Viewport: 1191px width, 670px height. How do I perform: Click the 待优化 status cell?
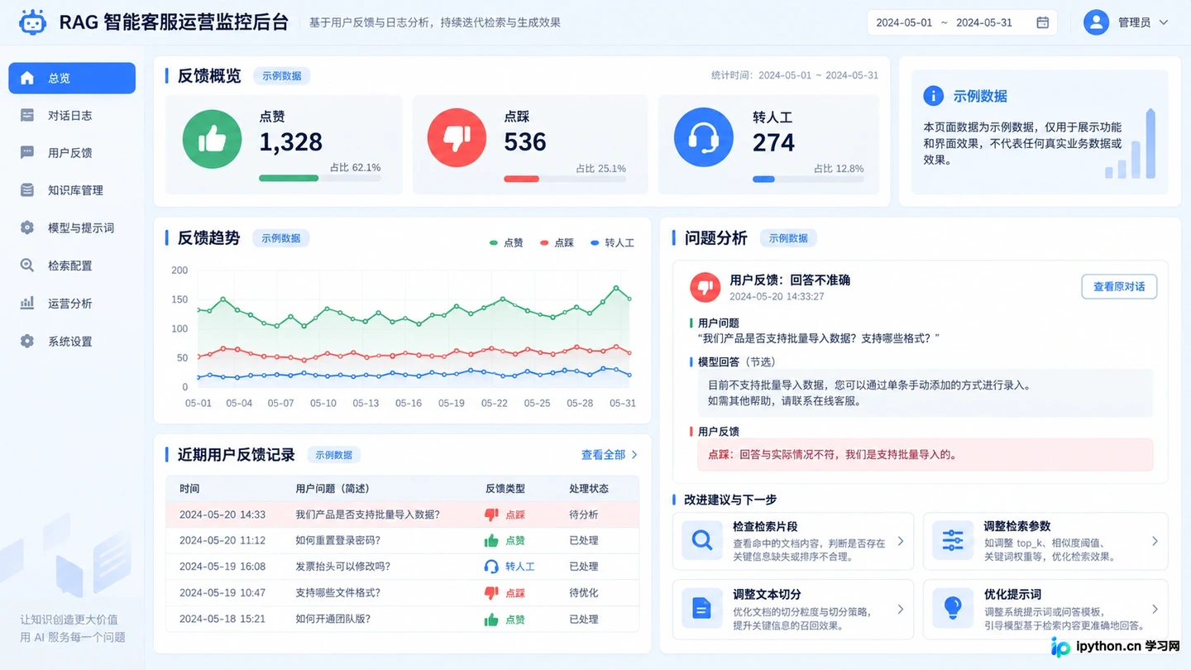[584, 593]
